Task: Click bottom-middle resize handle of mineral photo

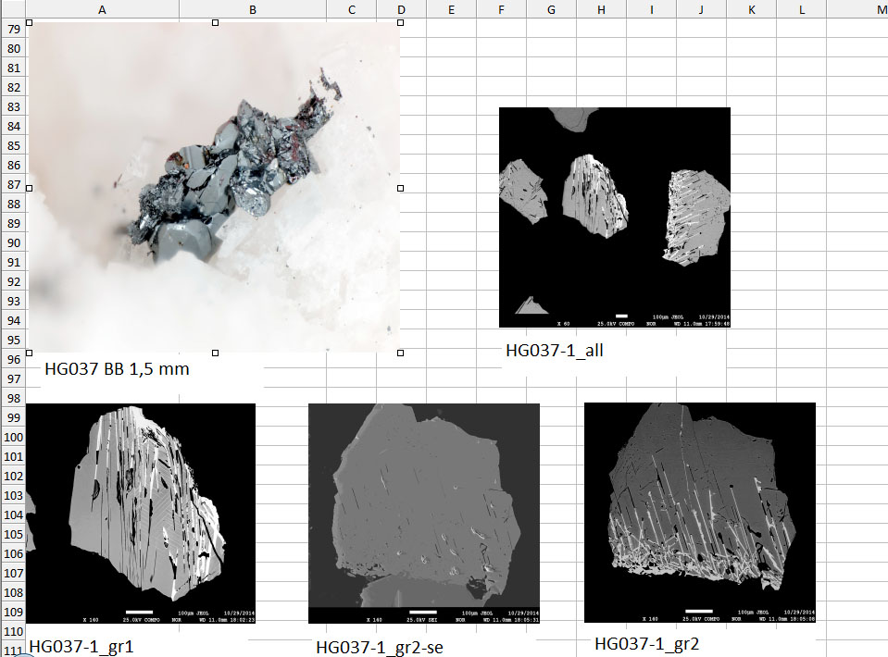Action: pyautogui.click(x=215, y=353)
